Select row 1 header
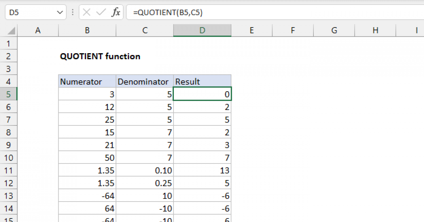This screenshot has width=424, height=222. (9, 44)
